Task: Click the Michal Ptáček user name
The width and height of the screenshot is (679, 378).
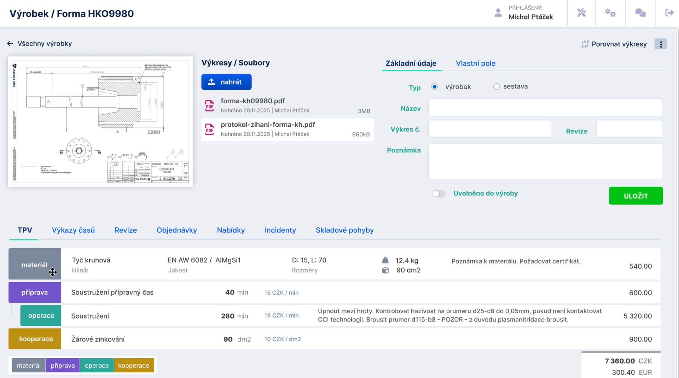Action: click(531, 17)
